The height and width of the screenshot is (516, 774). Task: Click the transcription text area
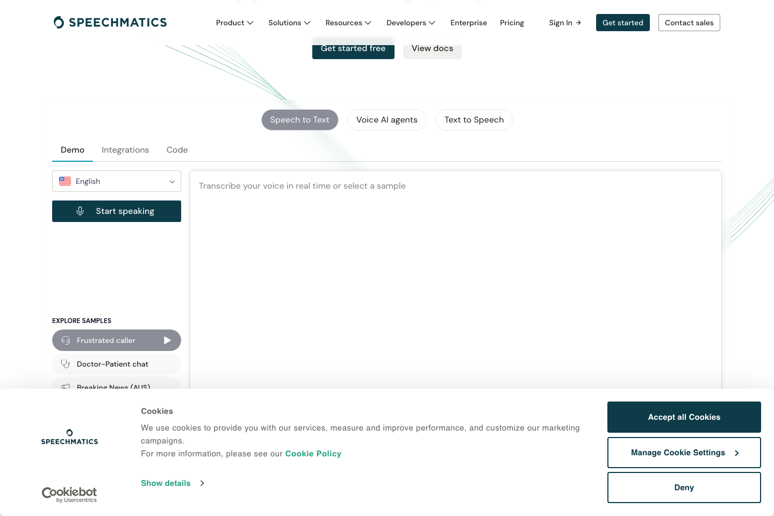[x=456, y=269]
